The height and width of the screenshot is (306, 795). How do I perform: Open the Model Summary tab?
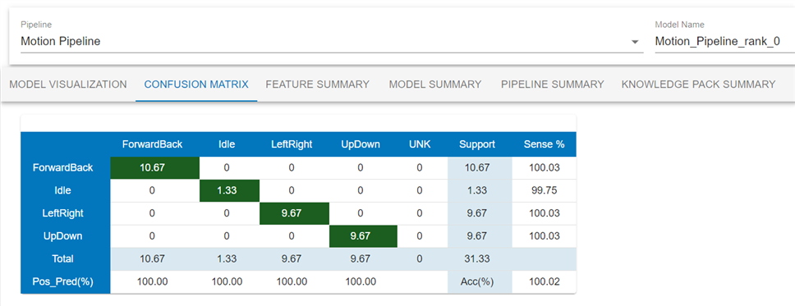point(435,84)
